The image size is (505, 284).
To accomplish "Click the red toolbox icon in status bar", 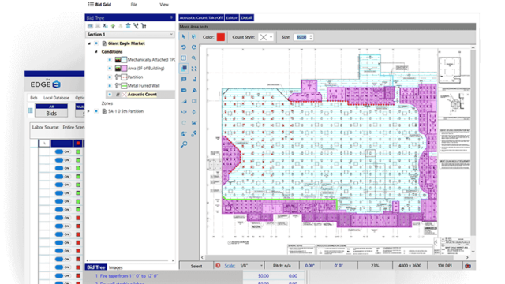I will pos(468,266).
